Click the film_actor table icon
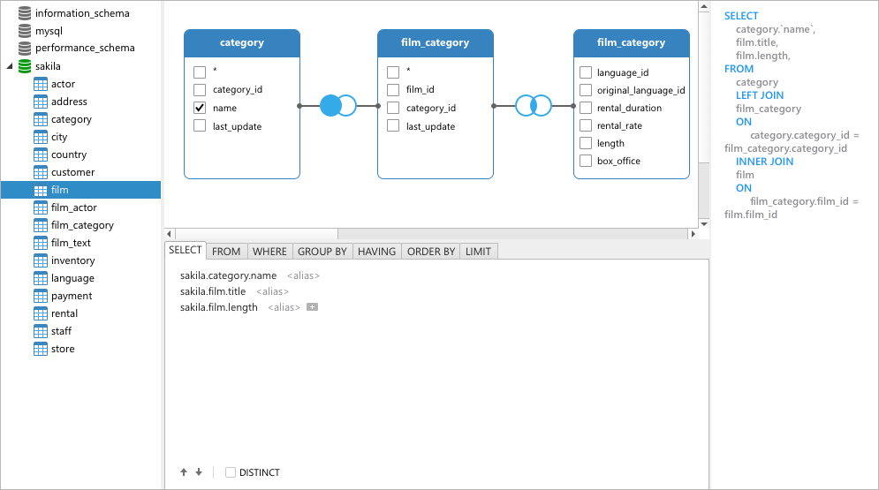 click(x=41, y=207)
